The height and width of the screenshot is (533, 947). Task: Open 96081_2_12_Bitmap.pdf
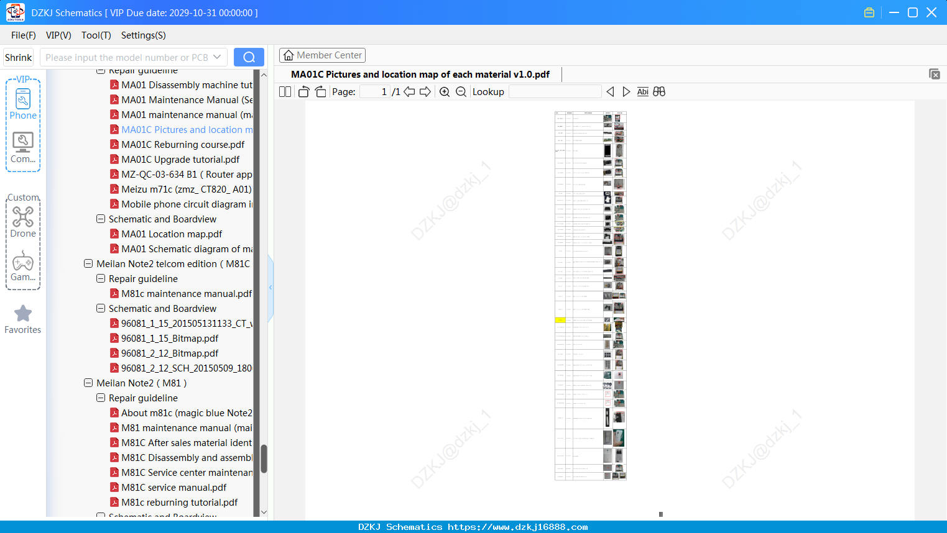click(x=170, y=353)
